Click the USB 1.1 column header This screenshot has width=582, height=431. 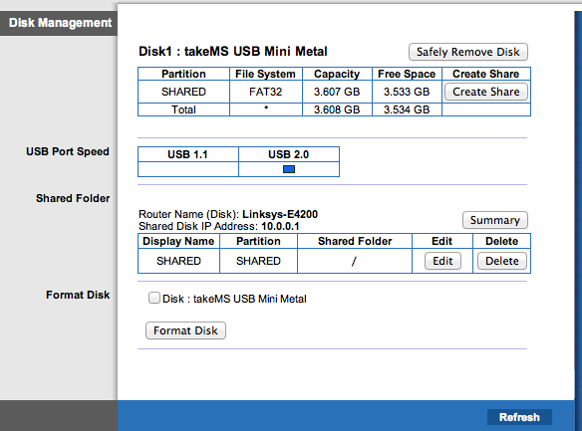[187, 154]
